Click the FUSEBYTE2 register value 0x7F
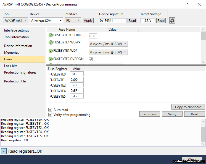This screenshot has height=164, width=206. click(x=76, y=85)
